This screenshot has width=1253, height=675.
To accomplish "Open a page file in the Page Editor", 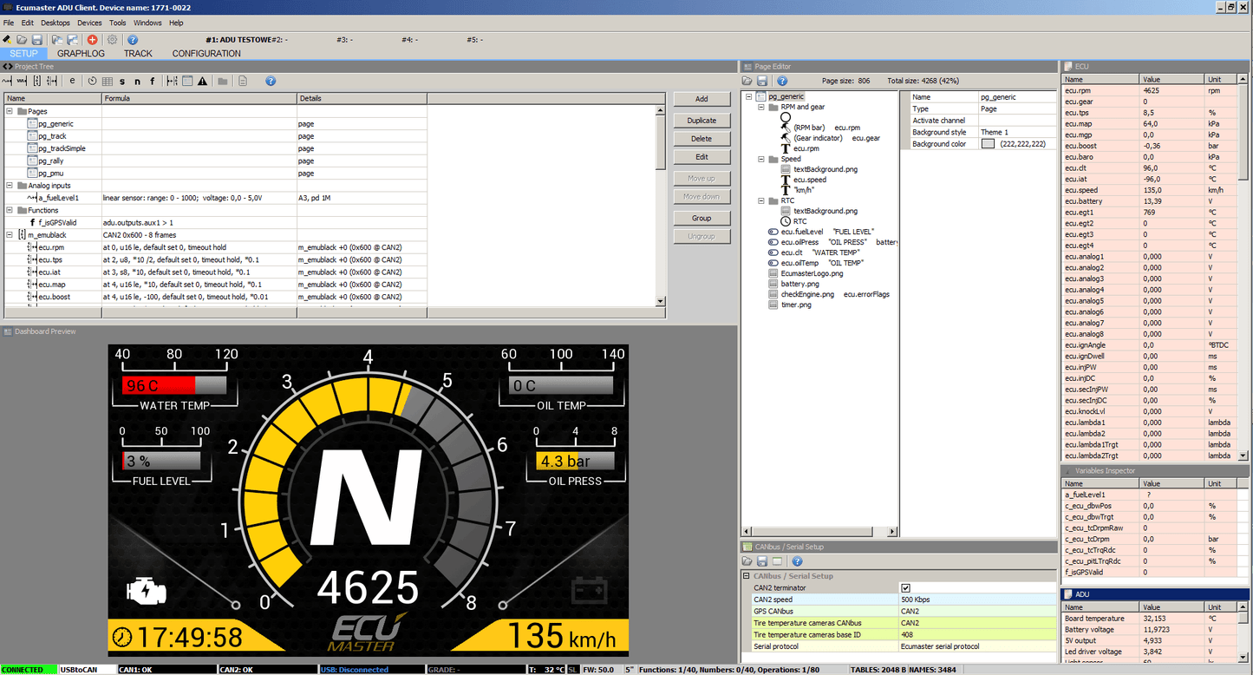I will coord(747,80).
